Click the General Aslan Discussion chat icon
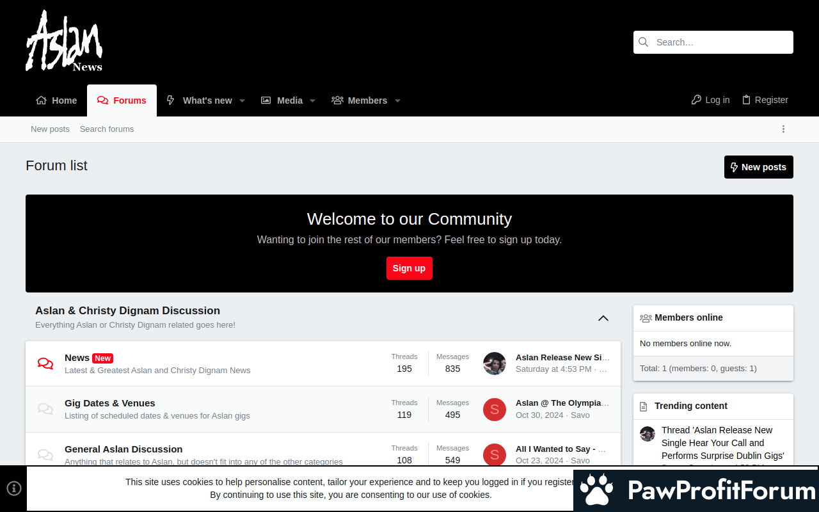Viewport: 819px width, 512px height. (45, 455)
